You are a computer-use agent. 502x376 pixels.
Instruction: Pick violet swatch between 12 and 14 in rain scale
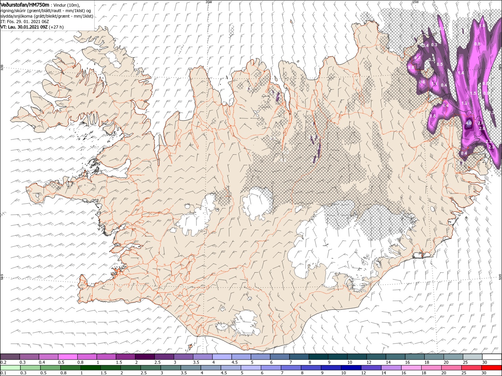tap(371, 368)
